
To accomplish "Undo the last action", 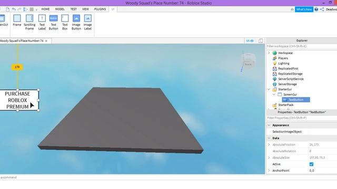I will 14,9.
